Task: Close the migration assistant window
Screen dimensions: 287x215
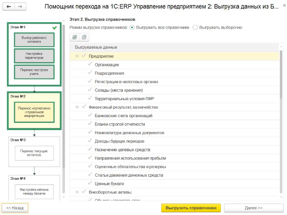Action: pos(284,5)
